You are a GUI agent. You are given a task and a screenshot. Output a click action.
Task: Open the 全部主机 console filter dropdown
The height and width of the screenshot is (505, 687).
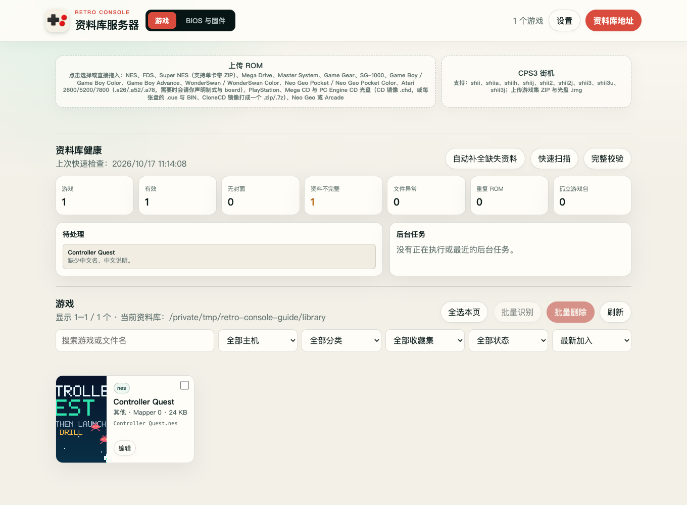[258, 340]
